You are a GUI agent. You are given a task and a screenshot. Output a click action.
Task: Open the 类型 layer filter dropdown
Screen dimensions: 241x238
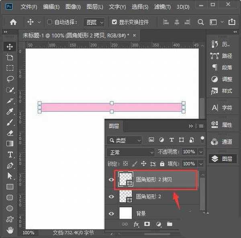[125, 140]
